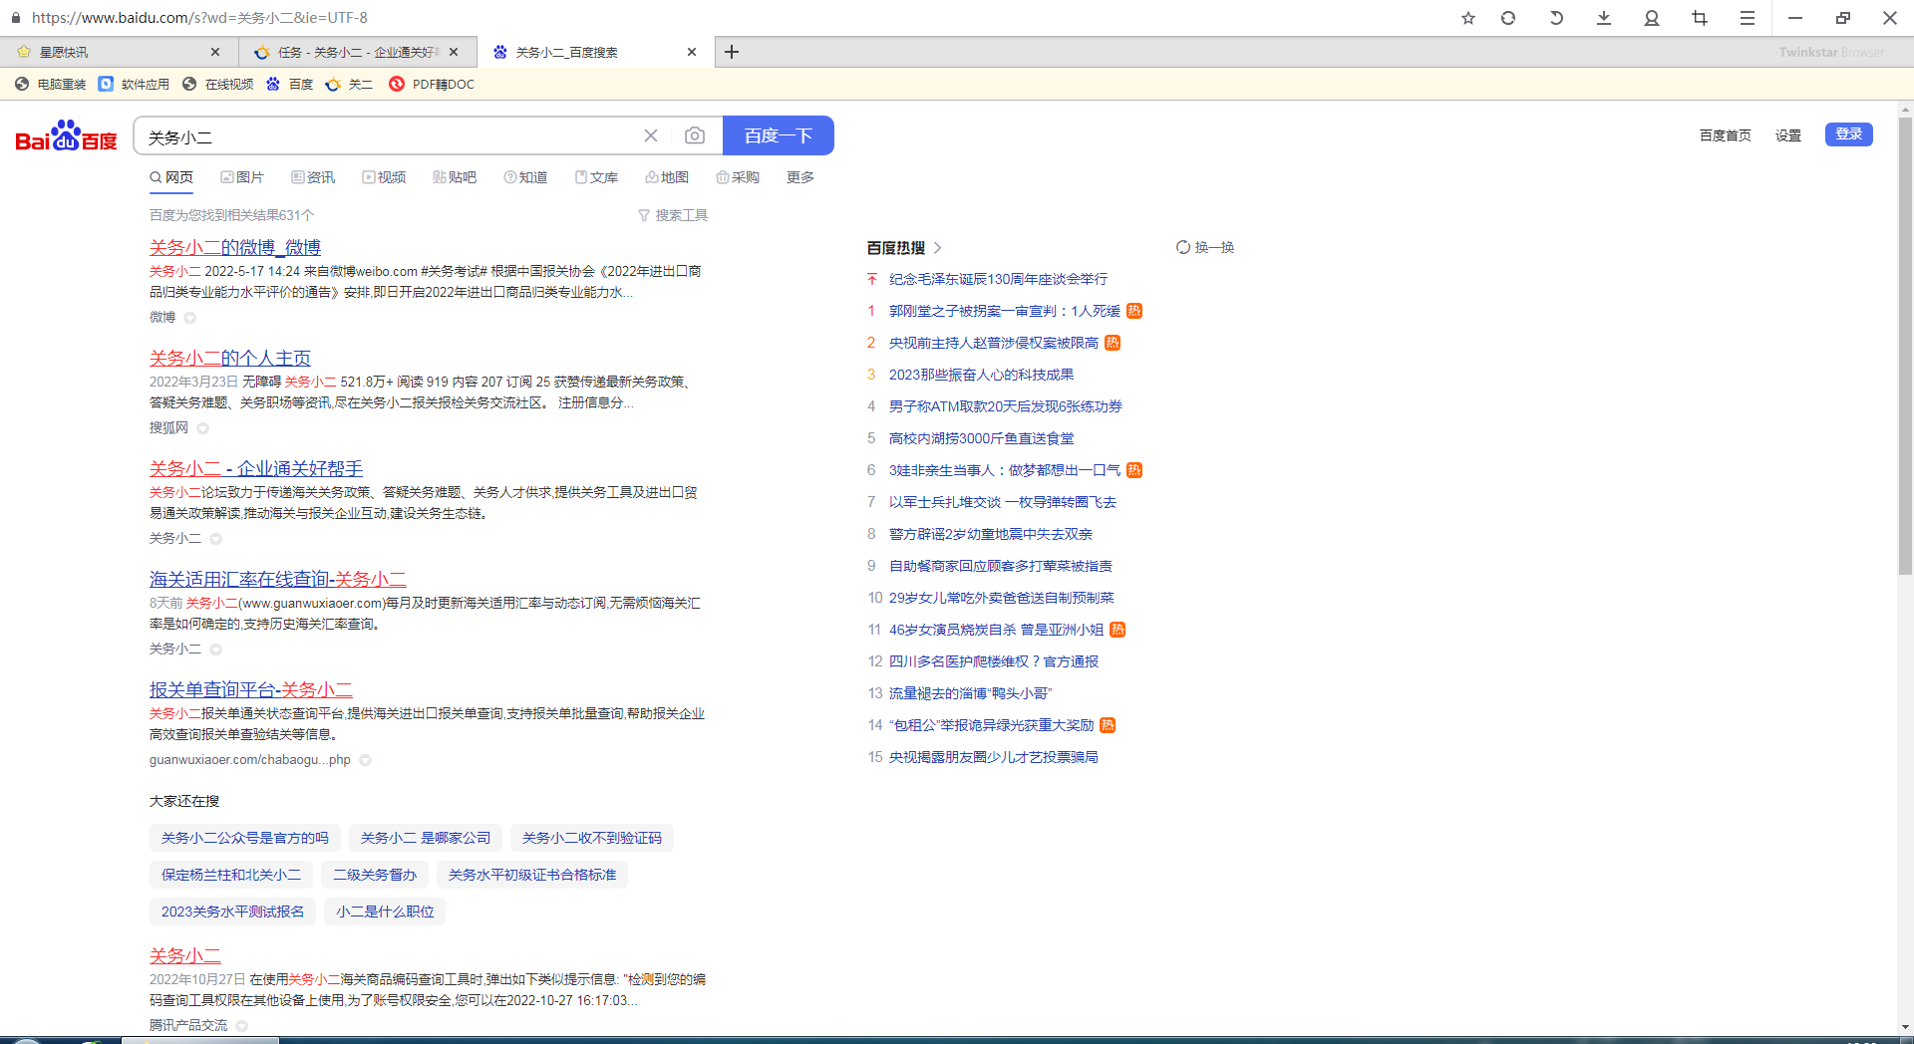Select the 视频 search tab

(384, 177)
